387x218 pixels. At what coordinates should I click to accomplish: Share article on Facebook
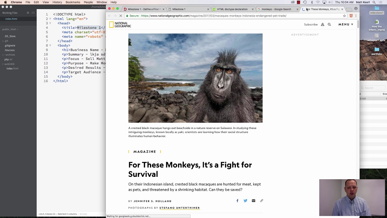click(x=237, y=200)
